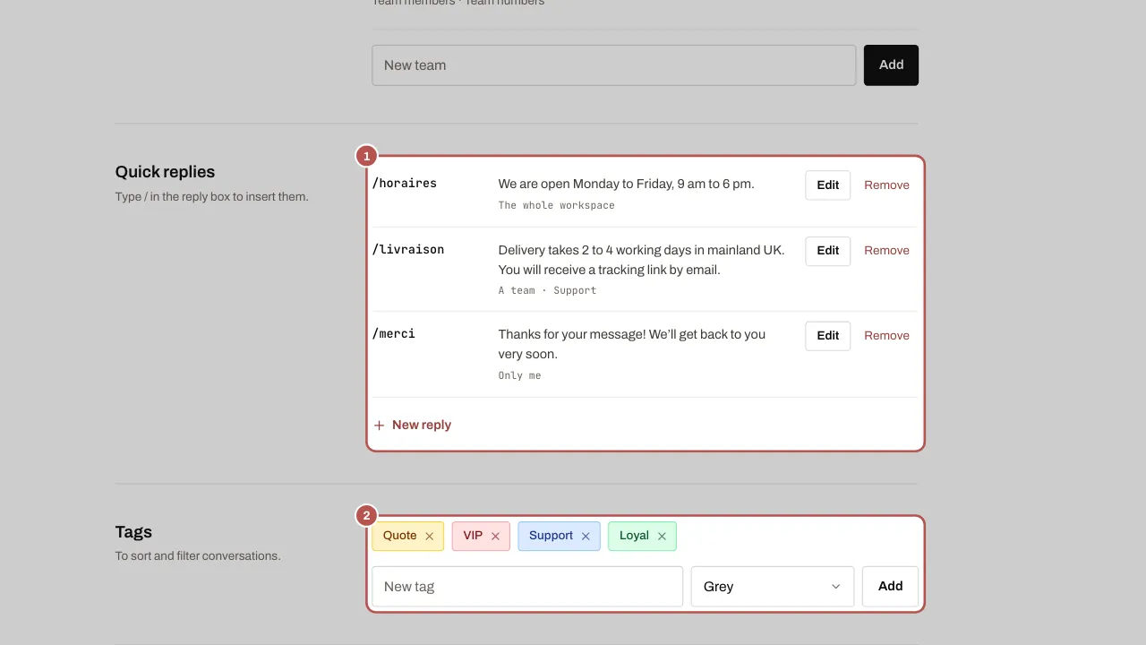Open the Grey tag color dropdown
The height and width of the screenshot is (645, 1146).
pos(773,587)
